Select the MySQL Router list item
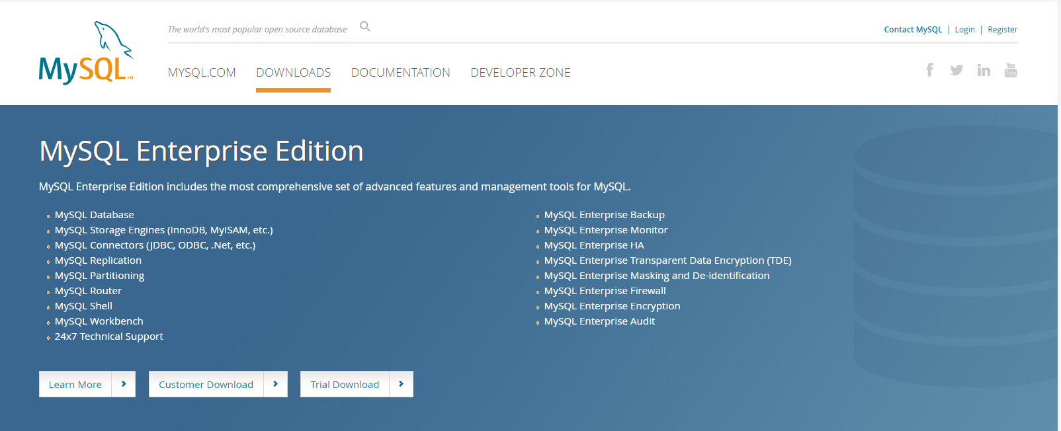The height and width of the screenshot is (431, 1061). [89, 291]
